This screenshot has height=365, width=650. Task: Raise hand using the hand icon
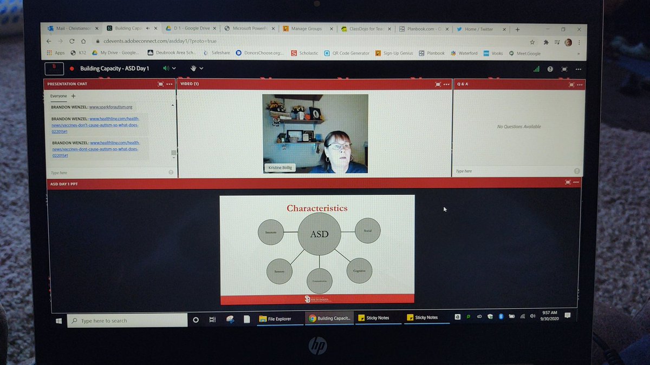(x=193, y=69)
